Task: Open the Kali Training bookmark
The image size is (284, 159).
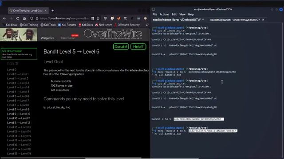Action: pyautogui.click(x=29, y=25)
